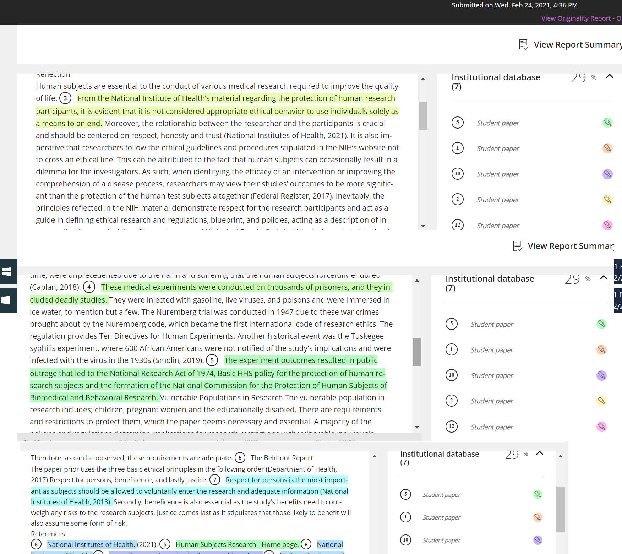Click highlighted passage 'The experiment outcomes resulted in public'
This screenshot has width=622, height=554.
pos(208,379)
